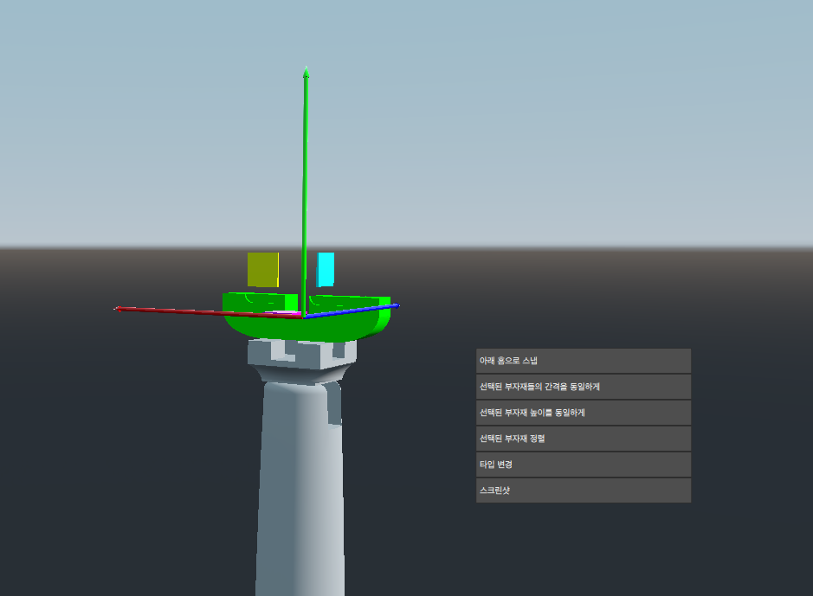The image size is (813, 596).
Task: Choose '선택된 부자재들의 간격을 동일하게' menu entry
Action: [x=583, y=387]
